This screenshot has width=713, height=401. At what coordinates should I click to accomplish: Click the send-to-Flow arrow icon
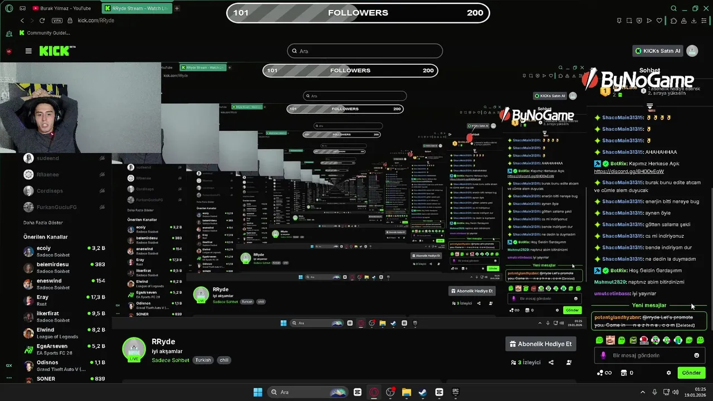(x=649, y=21)
